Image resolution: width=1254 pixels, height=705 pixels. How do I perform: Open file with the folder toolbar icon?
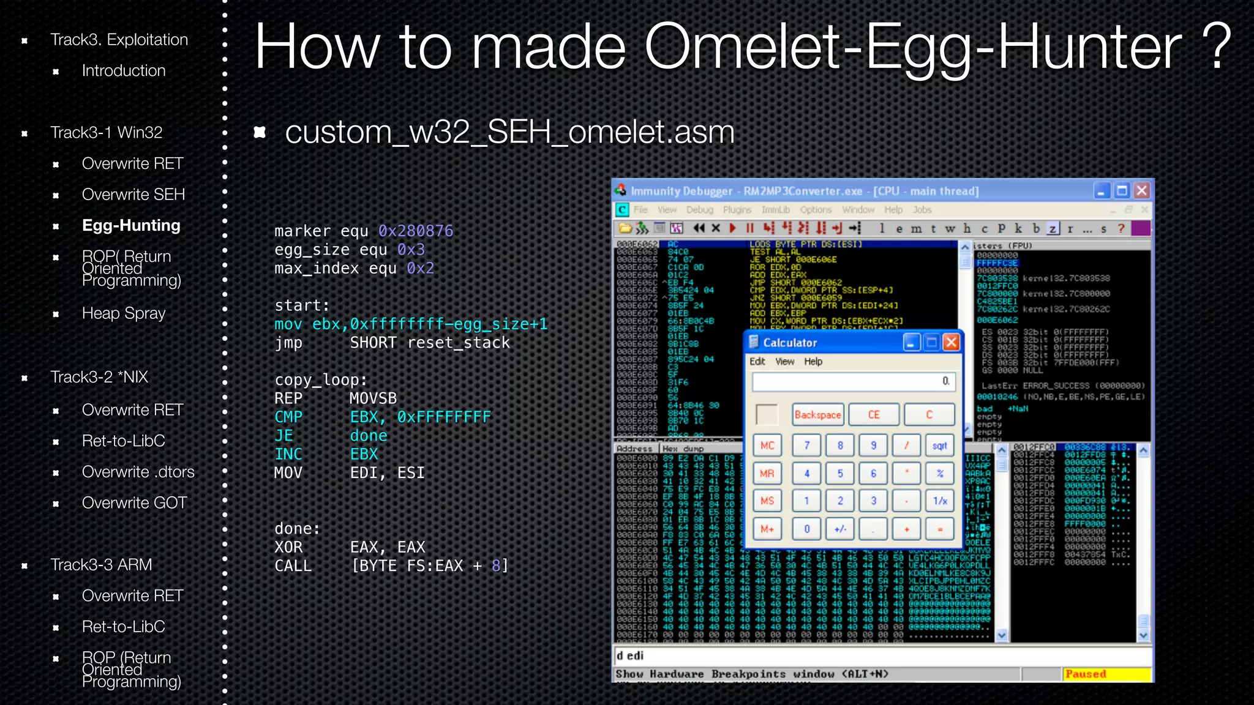click(625, 228)
